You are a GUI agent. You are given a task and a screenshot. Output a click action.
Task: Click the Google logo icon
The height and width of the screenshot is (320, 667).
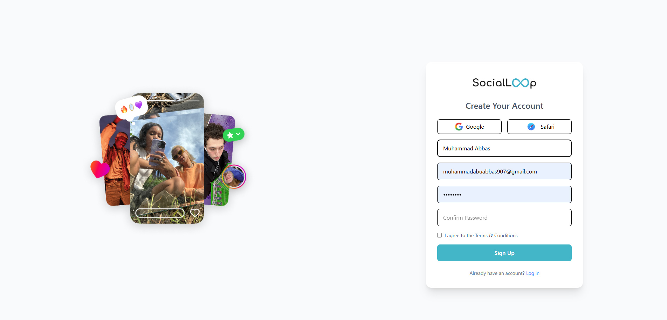point(458,127)
